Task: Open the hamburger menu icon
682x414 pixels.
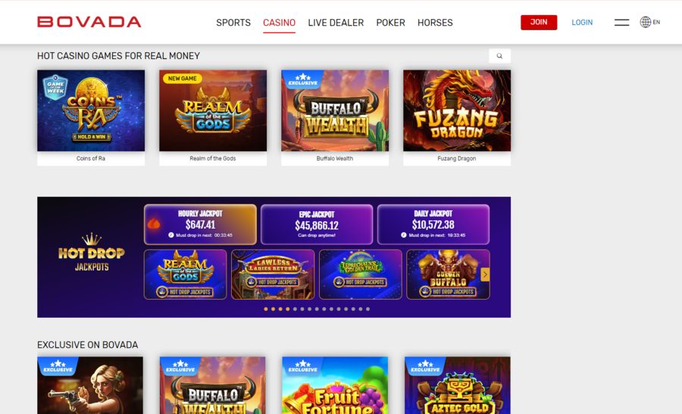Action: pyautogui.click(x=621, y=22)
